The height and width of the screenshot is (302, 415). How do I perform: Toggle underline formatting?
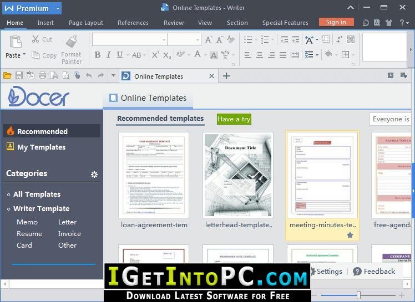120,55
